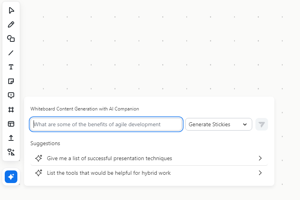Add a sticky note from toolbar
The height and width of the screenshot is (200, 300).
pos(11,81)
